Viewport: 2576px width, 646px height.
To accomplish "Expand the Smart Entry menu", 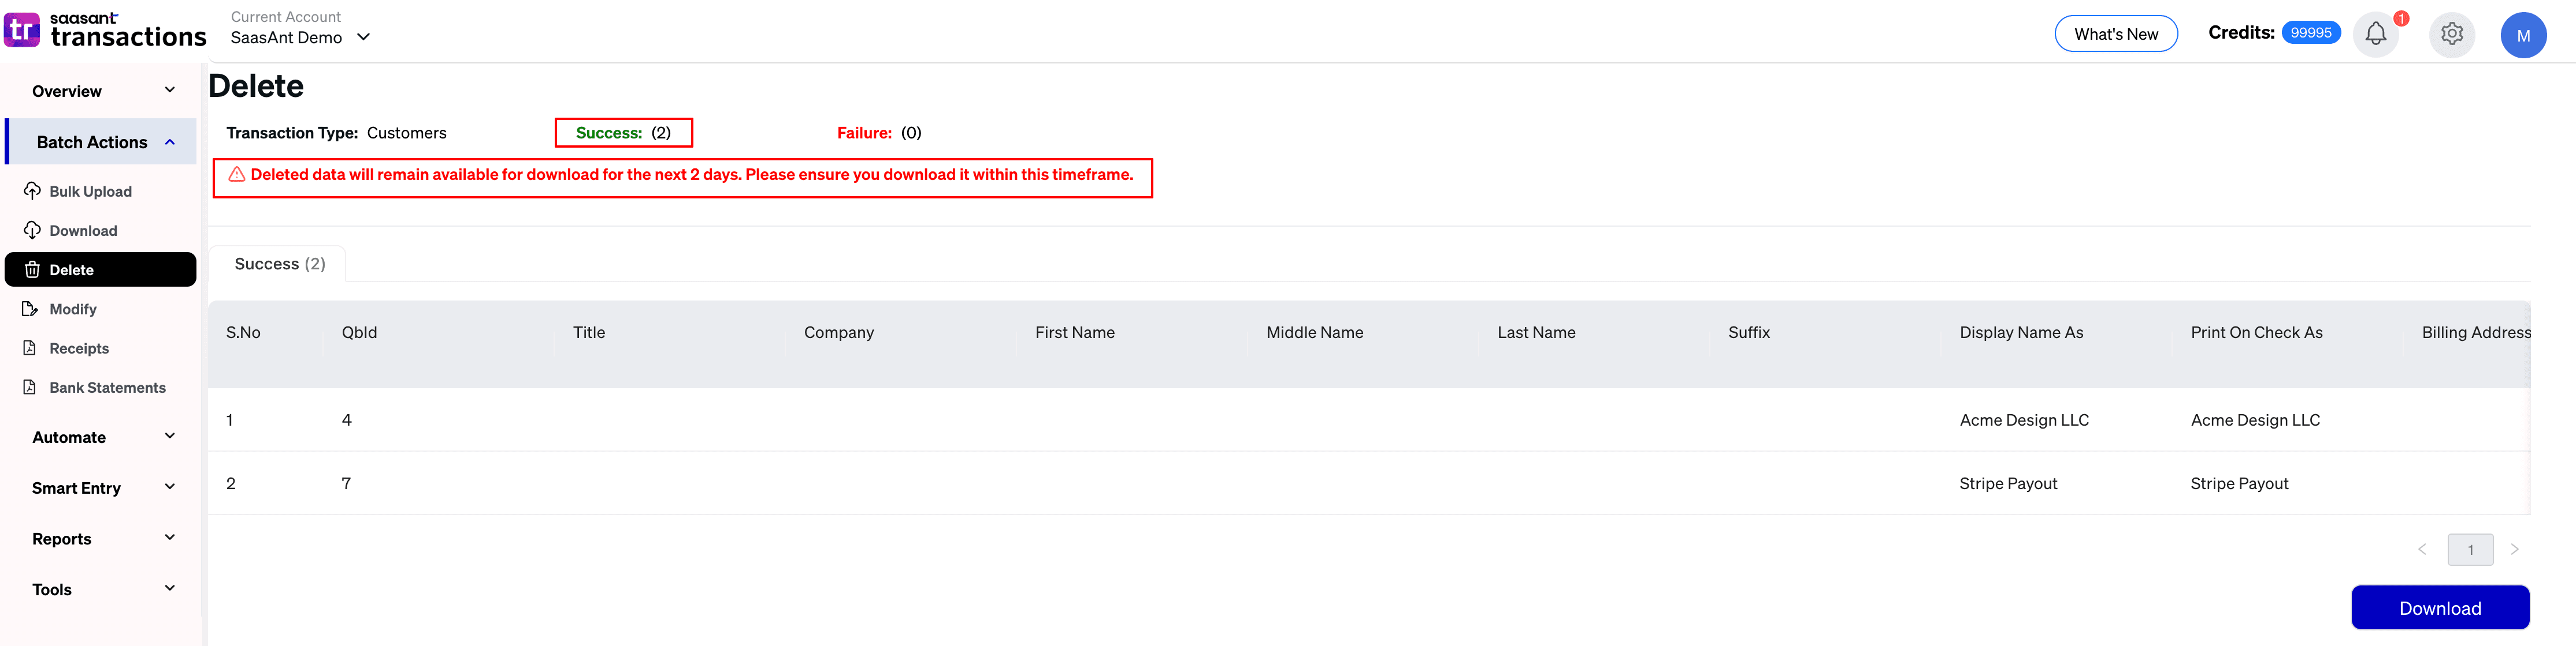I will 103,488.
